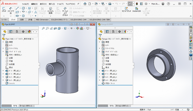Open the DimXpert manager tab in Pipe window
The width and height of the screenshot is (193, 111).
tap(23, 32)
